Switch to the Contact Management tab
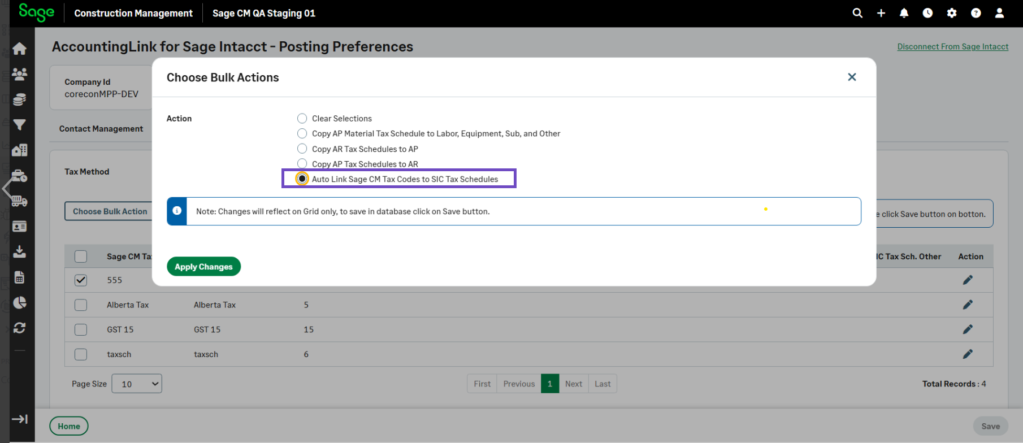The image size is (1023, 443). pos(101,129)
